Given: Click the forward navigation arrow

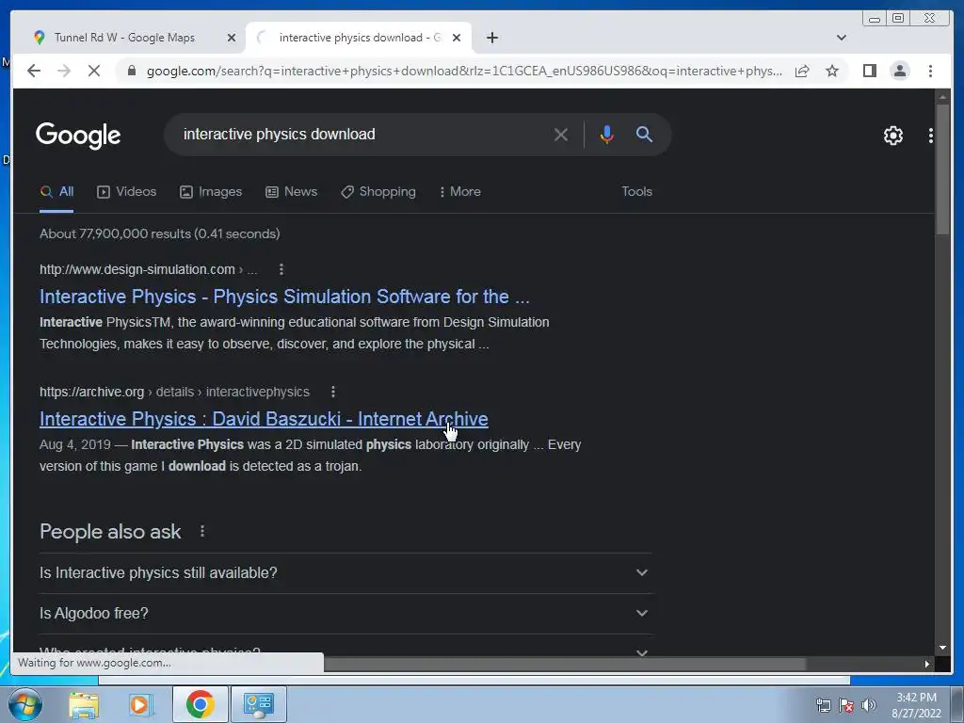Looking at the screenshot, I should coord(64,71).
